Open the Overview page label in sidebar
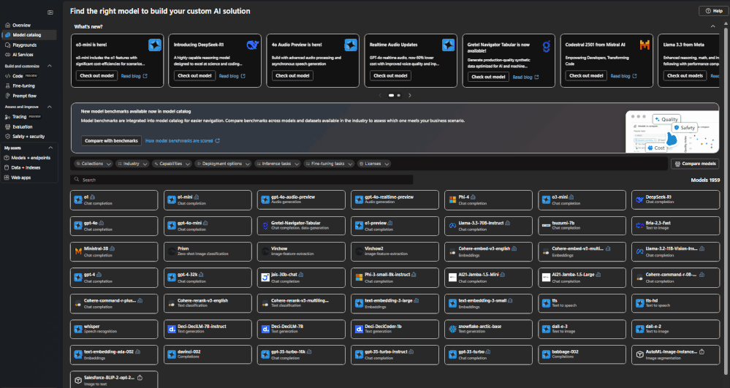The image size is (730, 388). [x=21, y=25]
